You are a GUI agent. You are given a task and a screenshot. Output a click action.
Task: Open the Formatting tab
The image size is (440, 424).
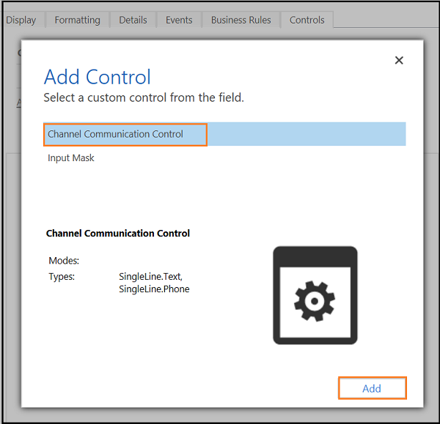pyautogui.click(x=78, y=20)
